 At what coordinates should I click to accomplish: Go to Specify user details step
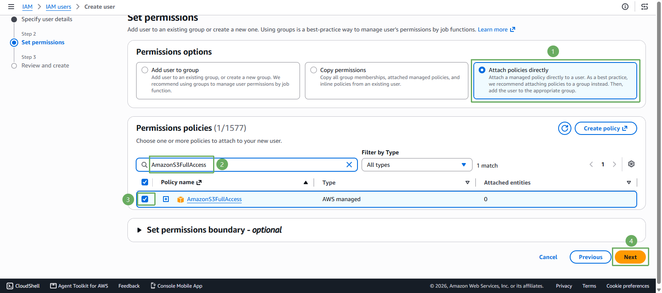pyautogui.click(x=47, y=19)
